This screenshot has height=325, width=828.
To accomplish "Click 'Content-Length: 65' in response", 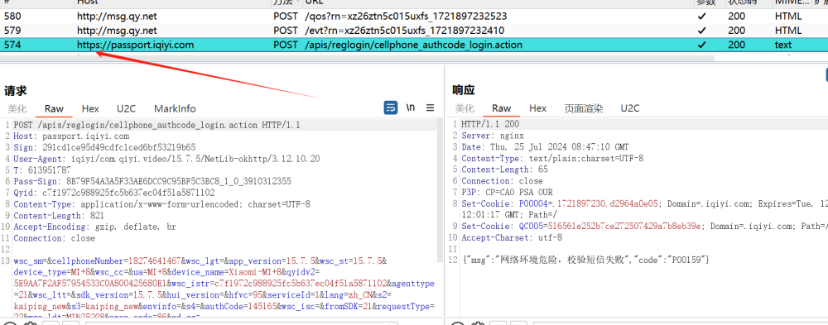I will click(x=504, y=170).
